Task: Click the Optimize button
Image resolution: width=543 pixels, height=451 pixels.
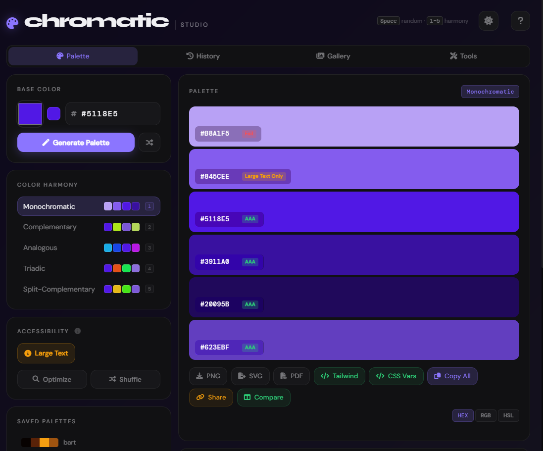Action: click(x=52, y=379)
